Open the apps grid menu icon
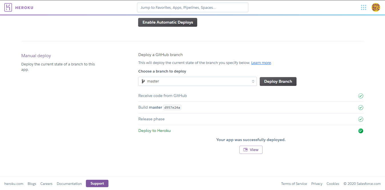 pyautogui.click(x=363, y=7)
